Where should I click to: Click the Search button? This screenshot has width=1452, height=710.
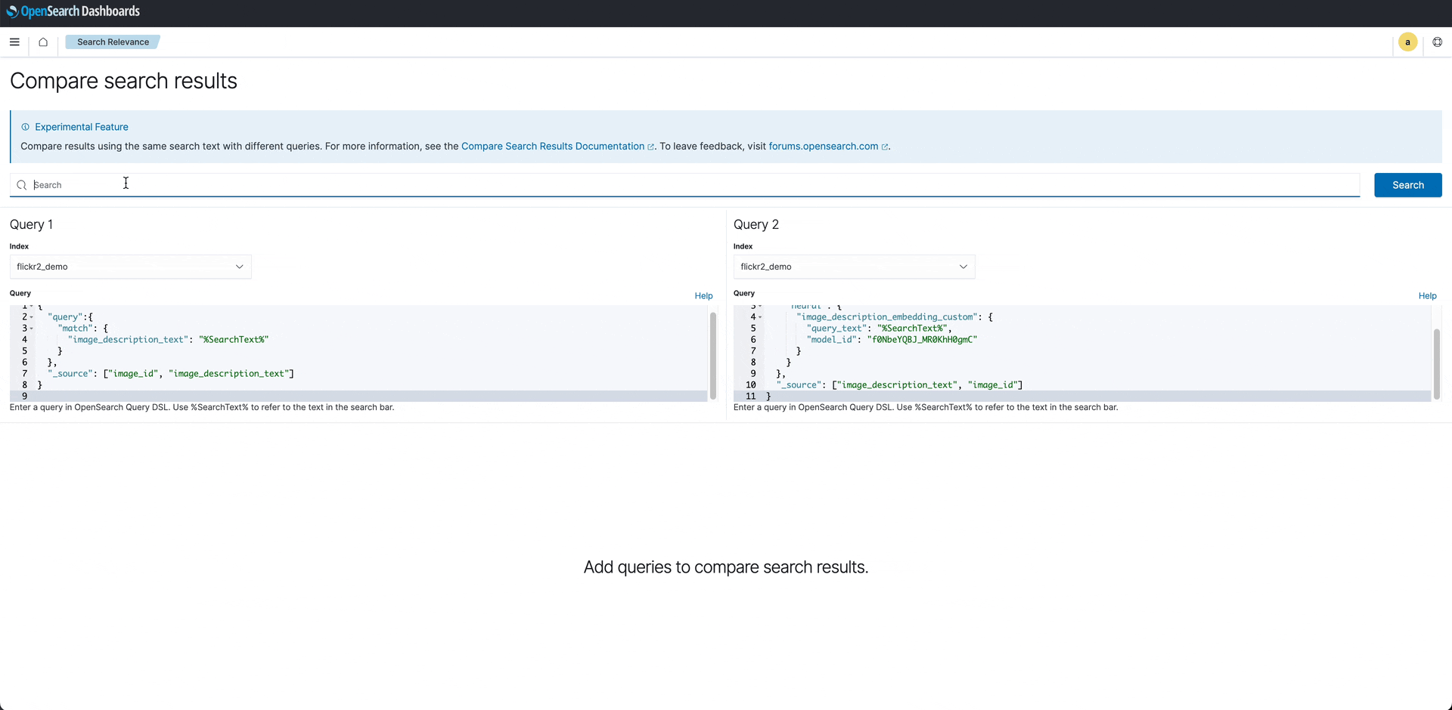click(1407, 184)
